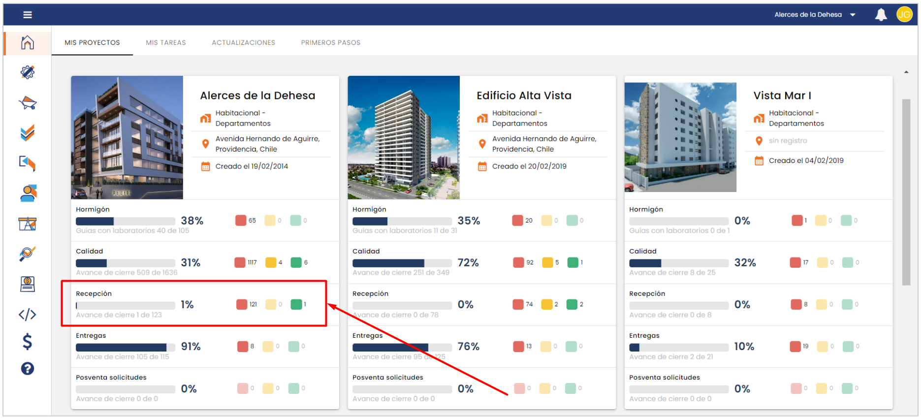Select the double checkmark sidebar icon
Screen dimensions: 921x419
pos(28,133)
